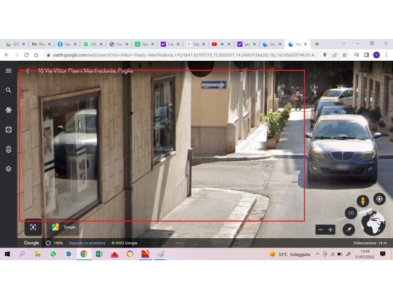Open the Chrome profile avatar
The height and width of the screenshot is (299, 393).
pos(376,55)
